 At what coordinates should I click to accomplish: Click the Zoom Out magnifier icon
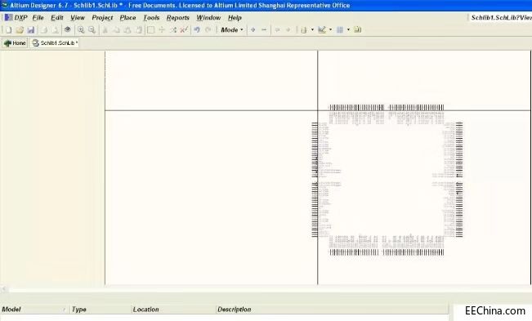click(x=92, y=30)
